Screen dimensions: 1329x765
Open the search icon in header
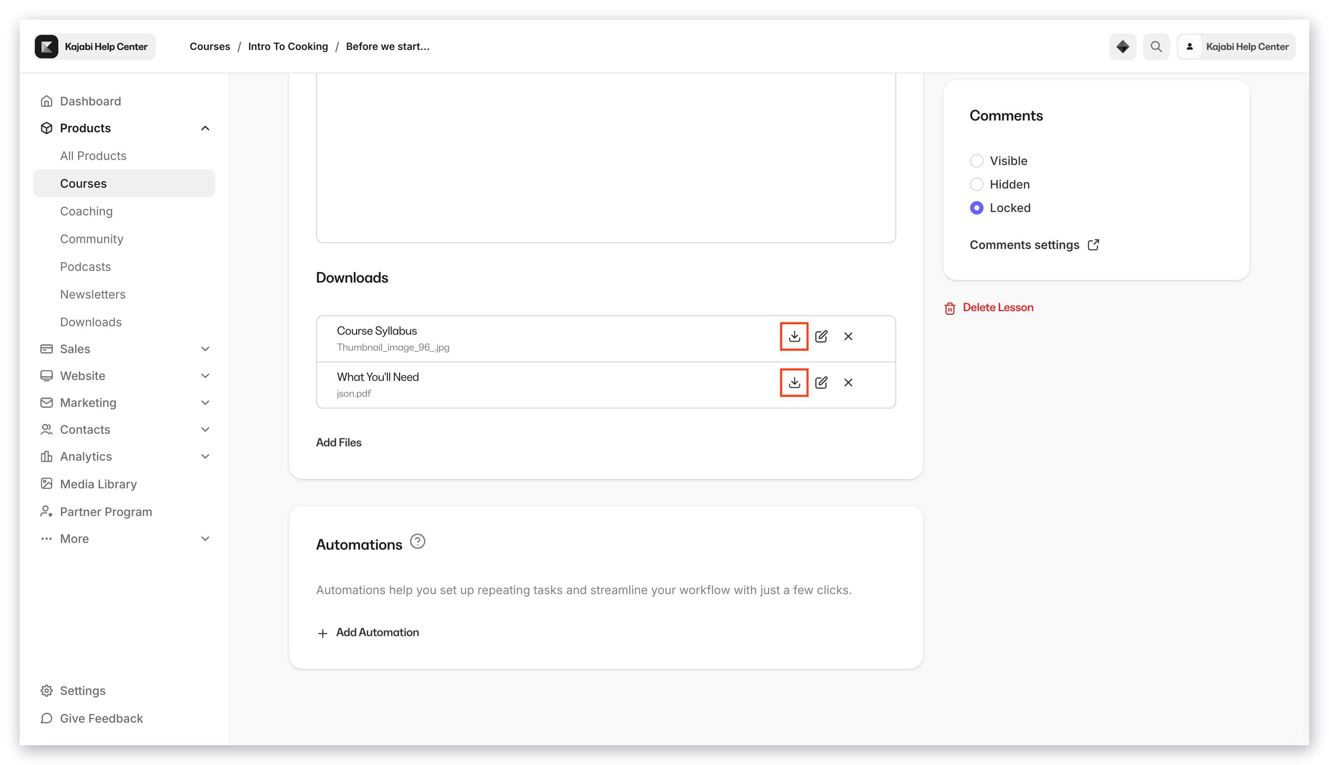click(1156, 47)
